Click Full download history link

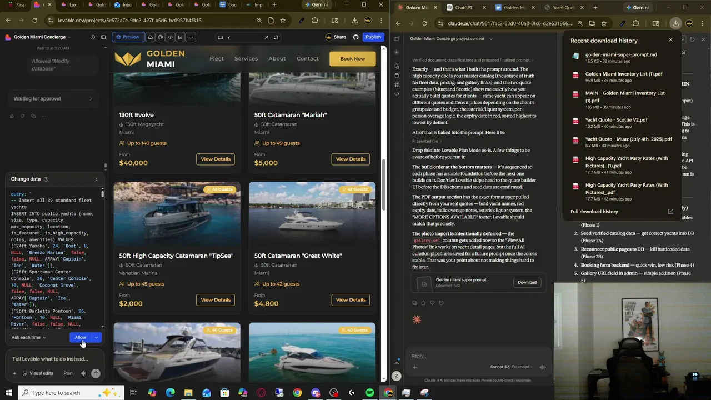click(x=594, y=212)
